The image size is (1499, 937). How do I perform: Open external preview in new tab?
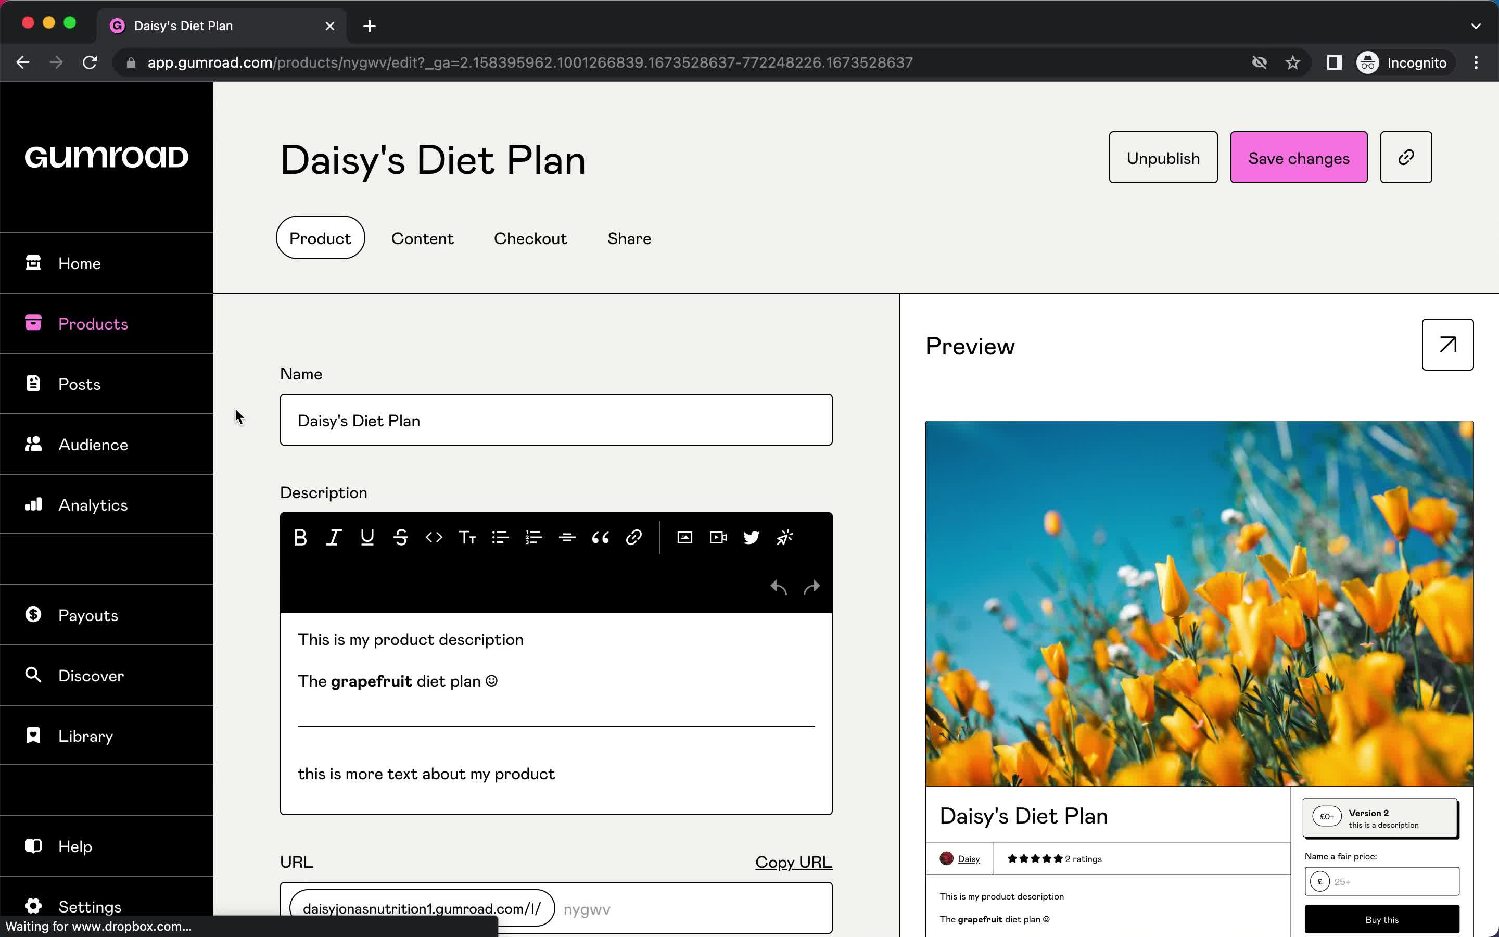1446,345
